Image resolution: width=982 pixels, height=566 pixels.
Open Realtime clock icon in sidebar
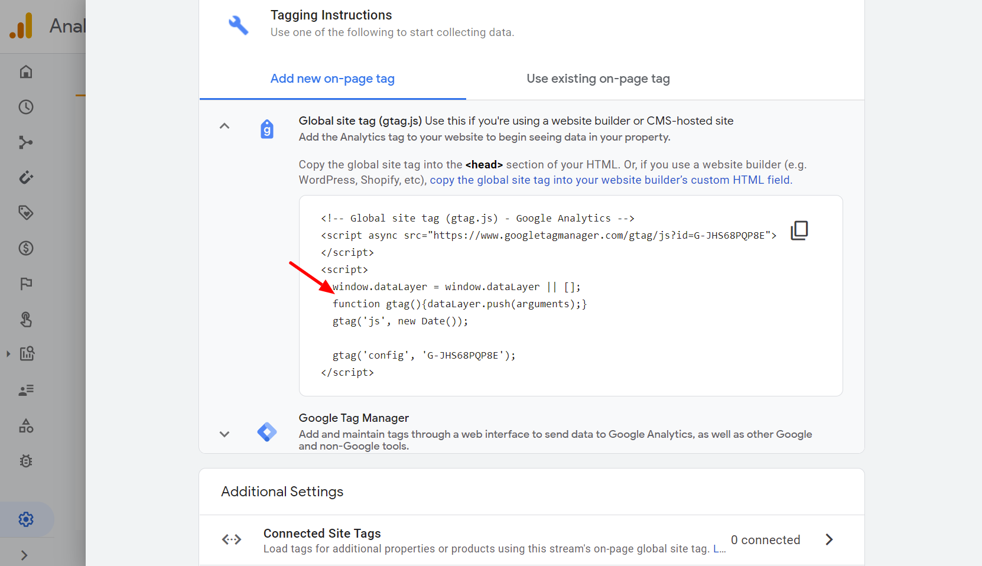tap(26, 107)
